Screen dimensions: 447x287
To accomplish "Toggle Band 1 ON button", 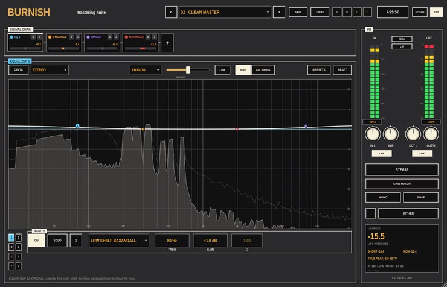I will [x=36, y=241].
